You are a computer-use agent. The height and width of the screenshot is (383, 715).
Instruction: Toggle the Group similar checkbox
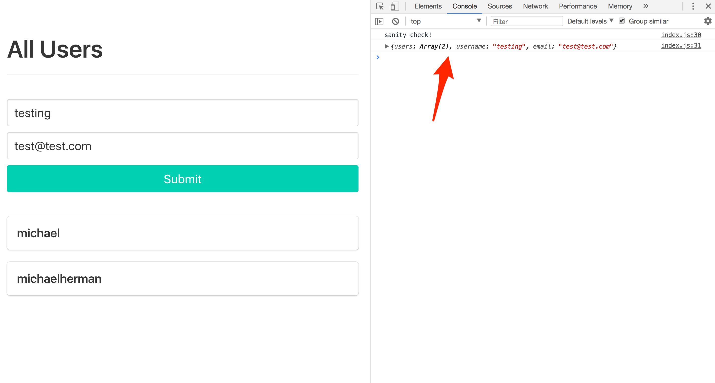coord(622,21)
